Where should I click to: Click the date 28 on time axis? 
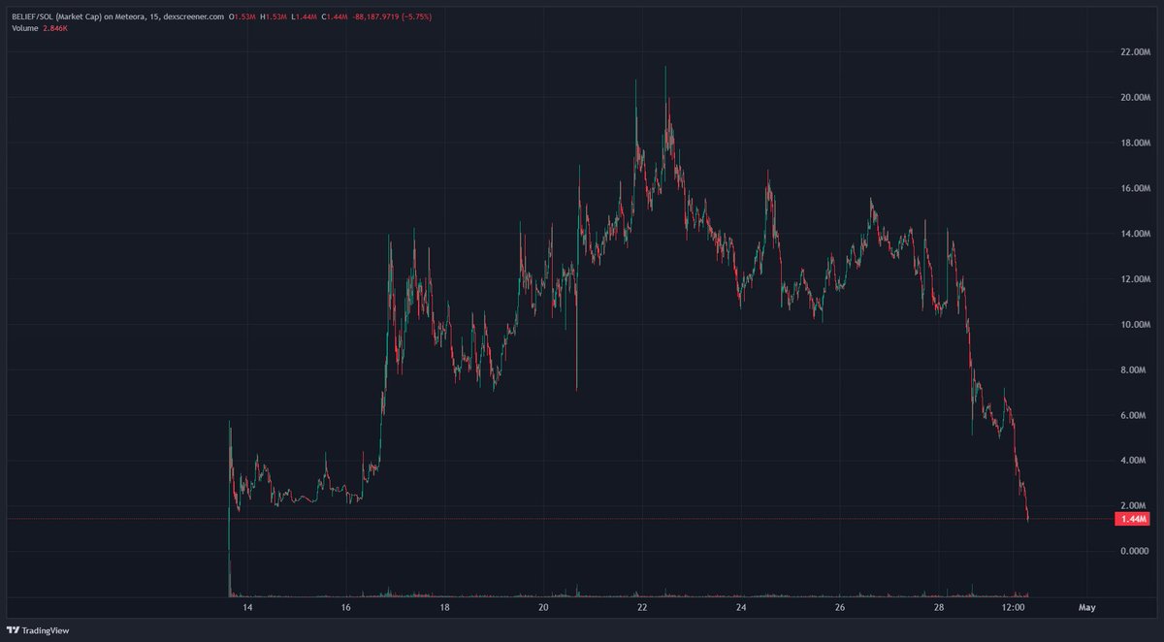(x=939, y=608)
